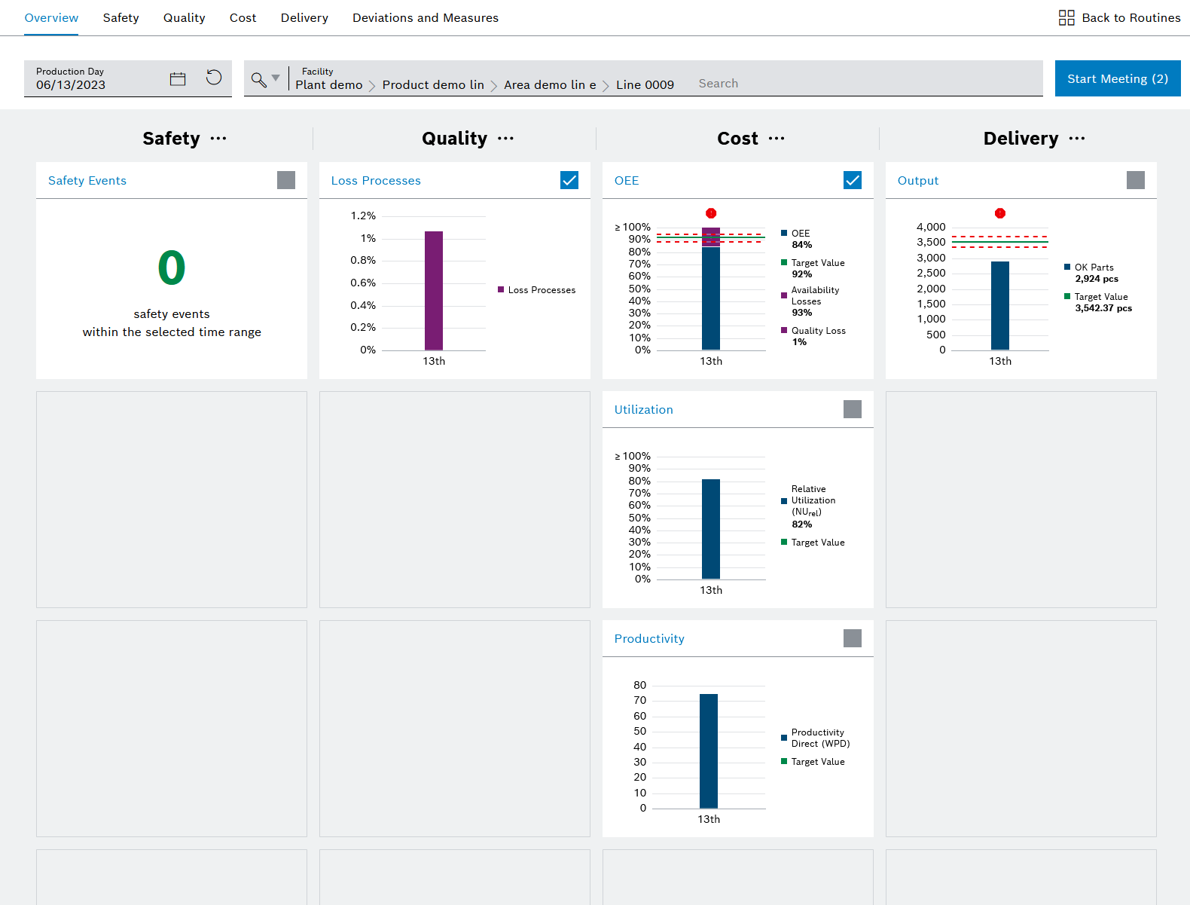This screenshot has height=905, width=1190.
Task: Click the Back to Routines grid icon
Action: pos(1066,18)
